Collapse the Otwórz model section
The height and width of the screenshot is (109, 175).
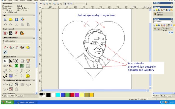34,29
